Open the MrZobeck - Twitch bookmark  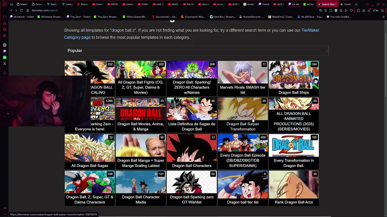point(22,17)
